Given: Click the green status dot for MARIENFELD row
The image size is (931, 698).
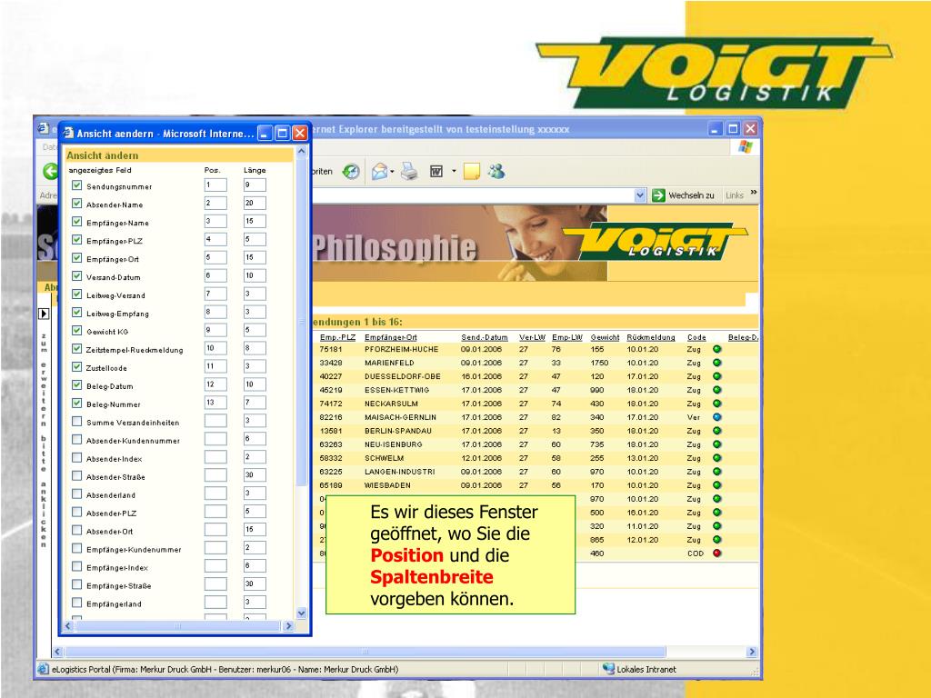Looking at the screenshot, I should 717,363.
